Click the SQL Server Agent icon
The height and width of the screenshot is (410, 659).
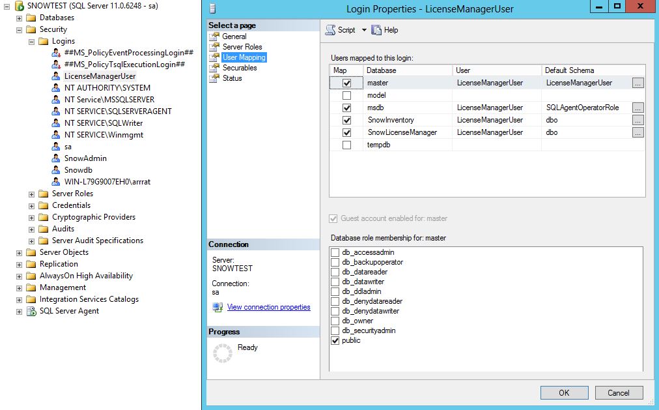31,311
